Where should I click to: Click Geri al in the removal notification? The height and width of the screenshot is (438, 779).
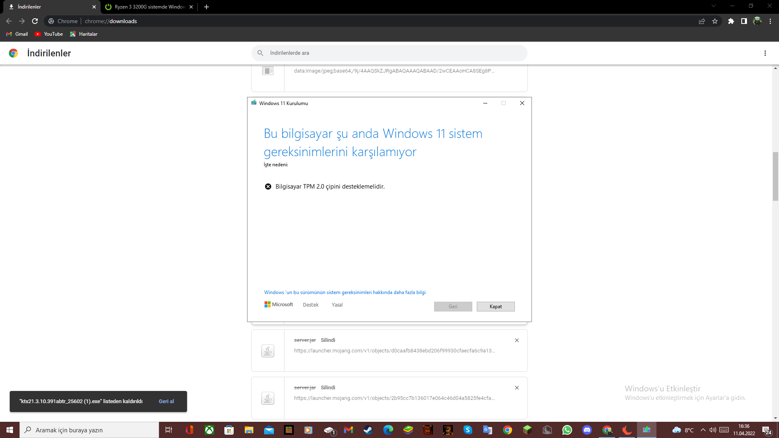(166, 401)
